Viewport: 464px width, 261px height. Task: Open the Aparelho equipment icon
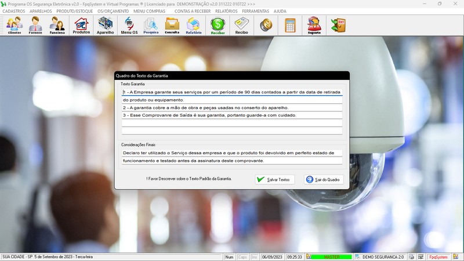tap(105, 26)
